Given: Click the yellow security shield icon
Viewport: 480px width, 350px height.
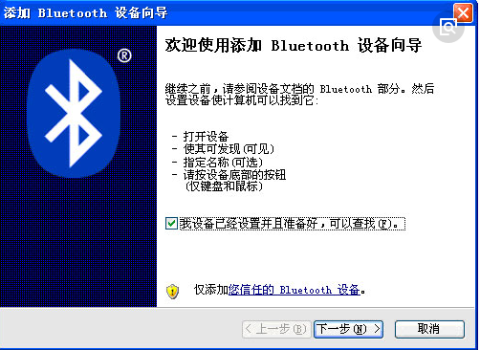Looking at the screenshot, I should pos(172,291).
